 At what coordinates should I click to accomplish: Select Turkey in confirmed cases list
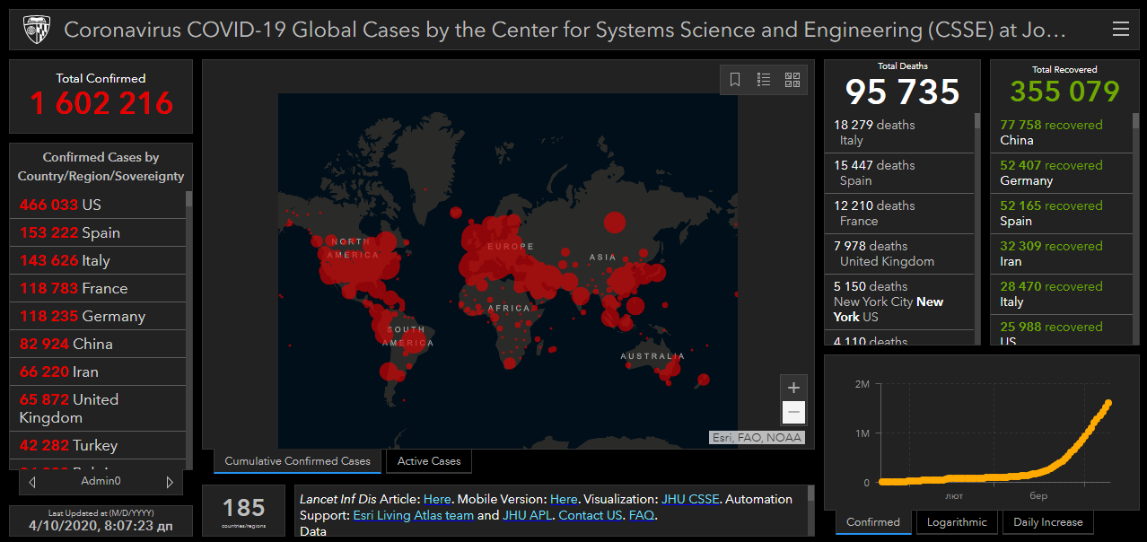tap(98, 445)
